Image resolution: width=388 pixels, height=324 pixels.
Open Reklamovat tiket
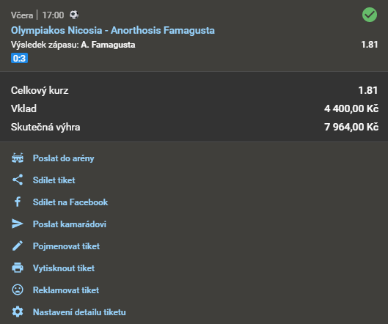(x=66, y=290)
